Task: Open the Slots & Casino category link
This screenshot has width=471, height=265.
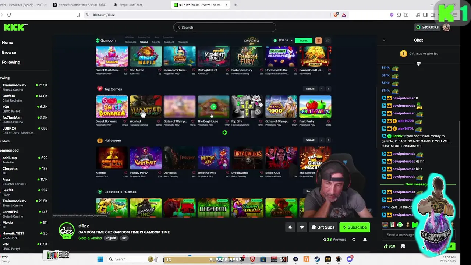Action: pos(90,238)
